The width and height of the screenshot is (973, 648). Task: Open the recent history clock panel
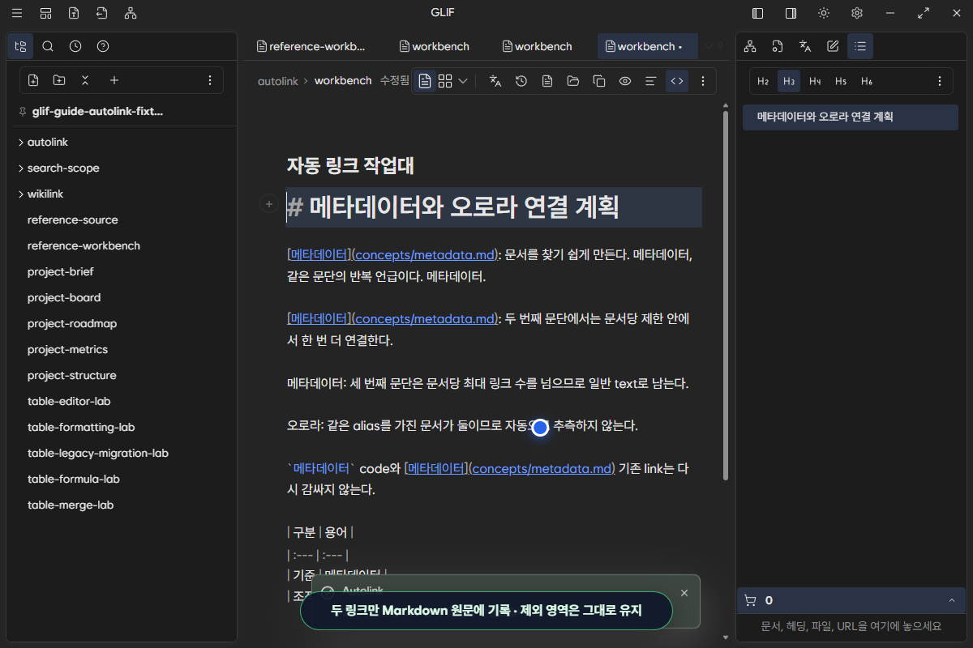(75, 46)
